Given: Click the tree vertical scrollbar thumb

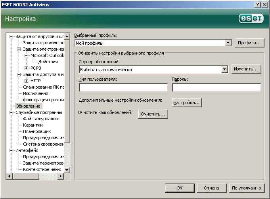Looking at the screenshot, I should [67, 91].
